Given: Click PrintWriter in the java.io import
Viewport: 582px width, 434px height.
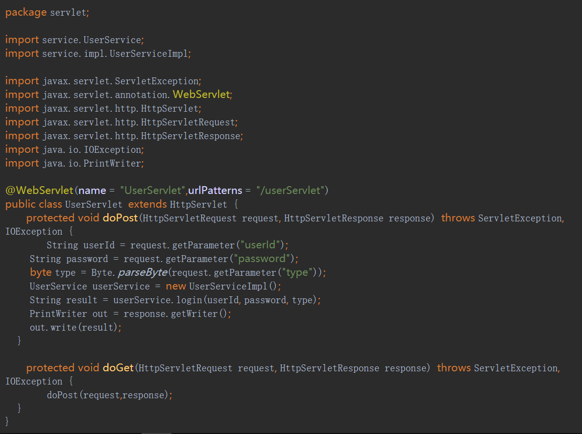Looking at the screenshot, I should pos(112,163).
